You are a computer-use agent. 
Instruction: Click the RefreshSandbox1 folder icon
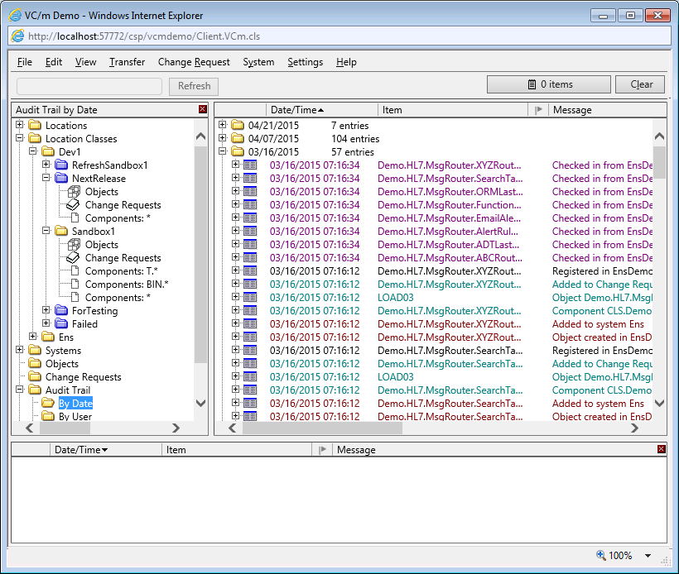pyautogui.click(x=61, y=165)
